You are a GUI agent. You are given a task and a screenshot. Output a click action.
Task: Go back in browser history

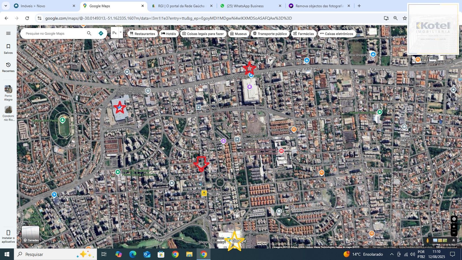pyautogui.click(x=6, y=18)
